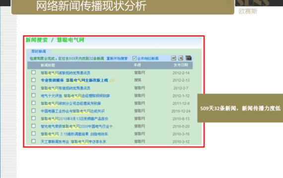Enable the checkbox on the 2010-5-20 news row
283x178 pixels.
[33, 126]
